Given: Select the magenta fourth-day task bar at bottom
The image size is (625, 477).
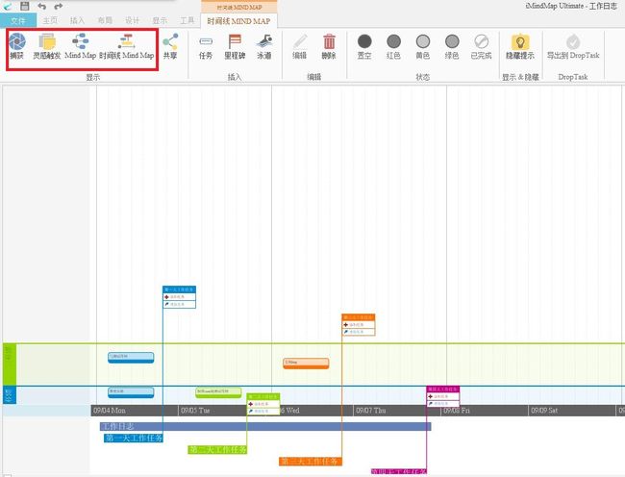Looking at the screenshot, I should [x=399, y=471].
